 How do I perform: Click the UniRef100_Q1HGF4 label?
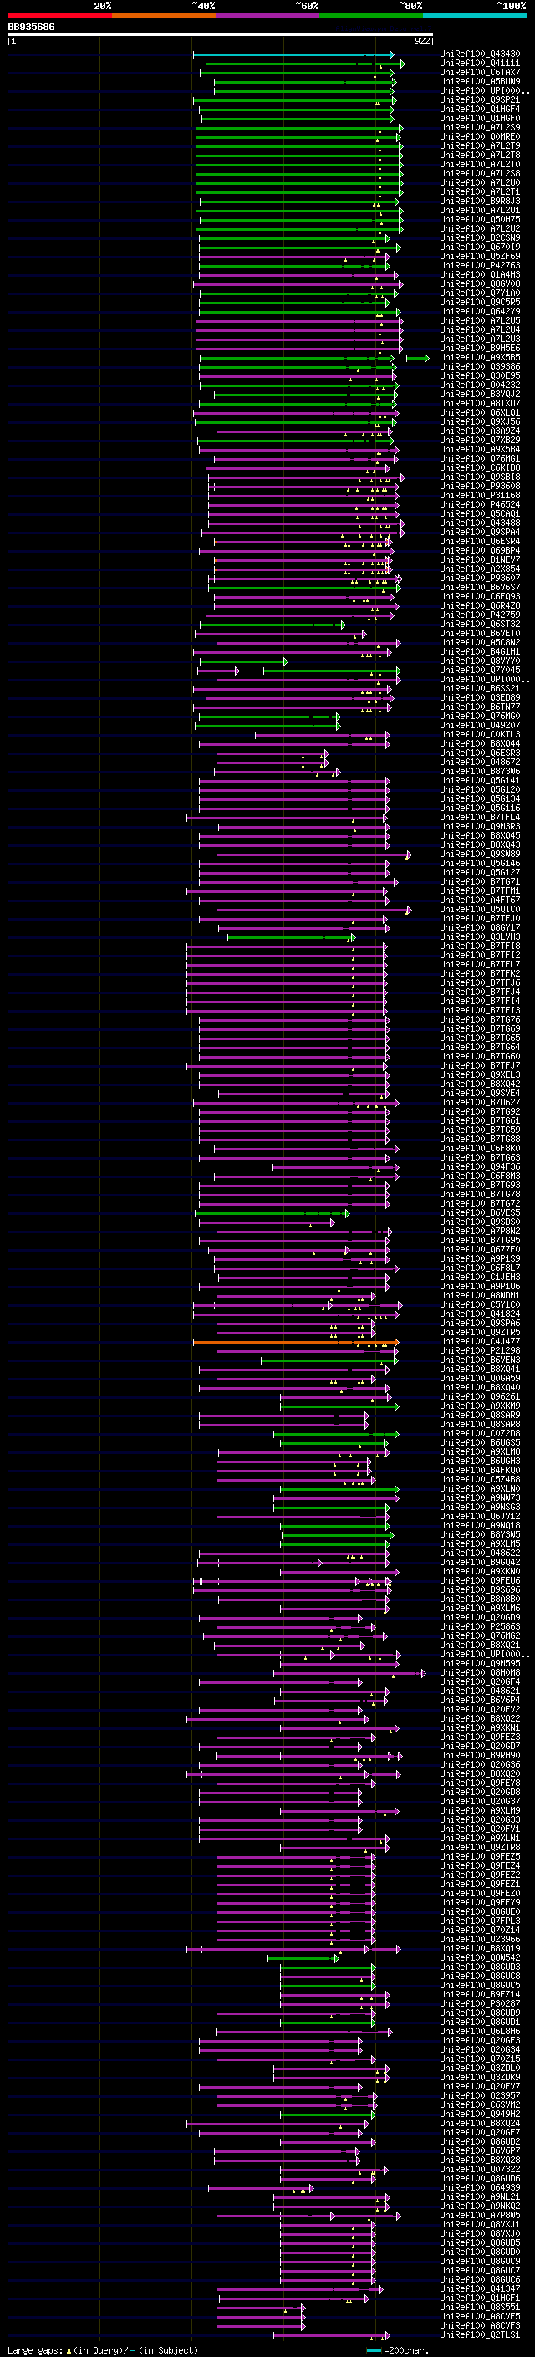480,109
